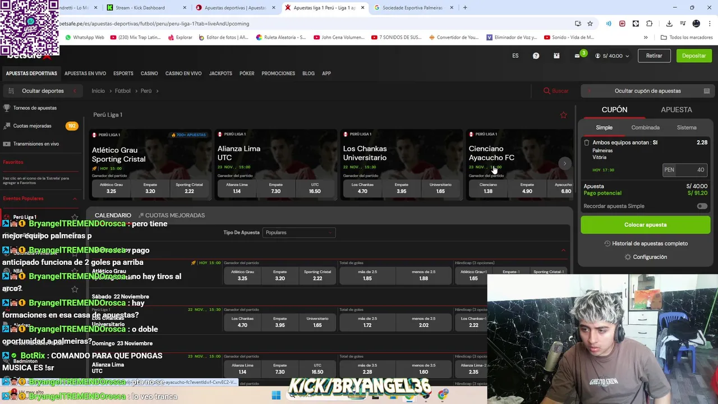Pick Alianza Lima 1.14 odds in featured card
Viewport: 718px width, 404px height.
click(237, 188)
